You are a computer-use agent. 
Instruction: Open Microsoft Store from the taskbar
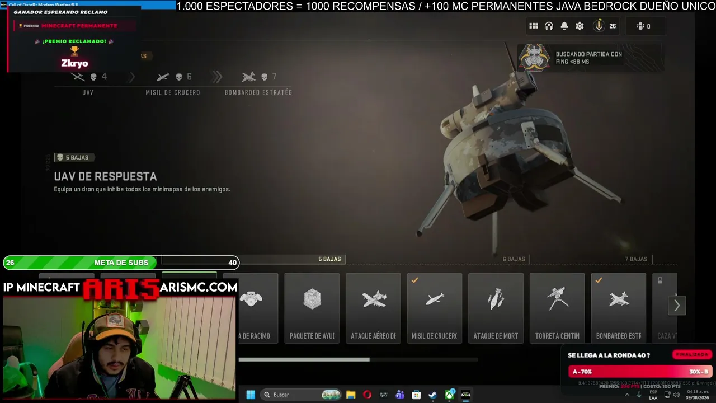[x=416, y=395]
